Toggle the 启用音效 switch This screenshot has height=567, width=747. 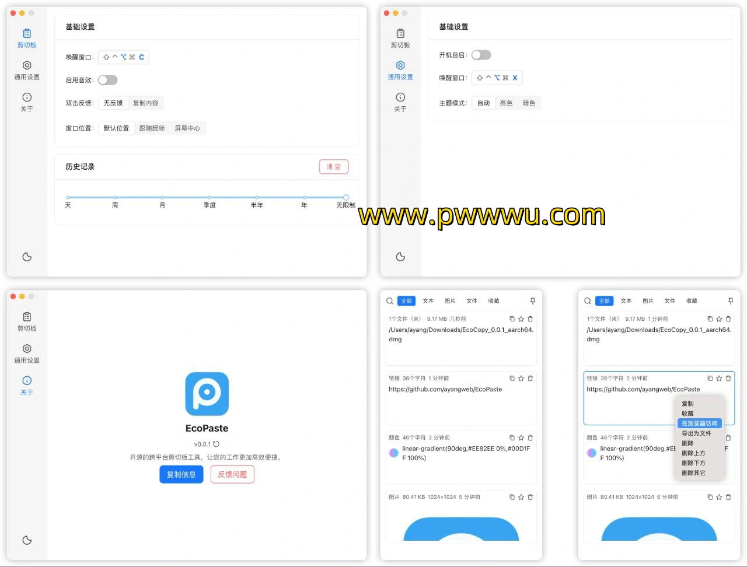coord(108,80)
